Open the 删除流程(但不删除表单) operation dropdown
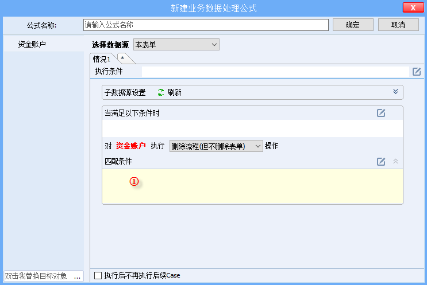This screenshot has width=427, height=285. (x=216, y=146)
